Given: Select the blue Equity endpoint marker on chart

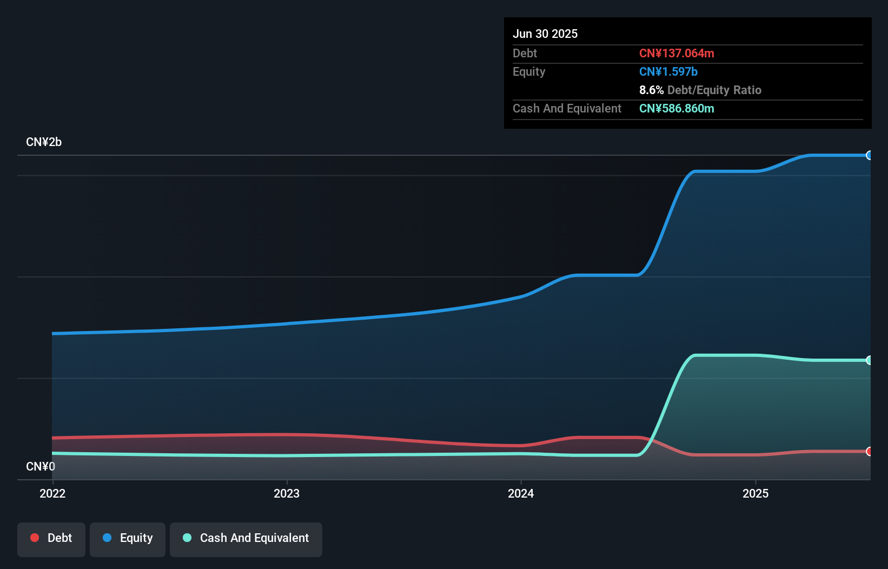Looking at the screenshot, I should click(870, 156).
